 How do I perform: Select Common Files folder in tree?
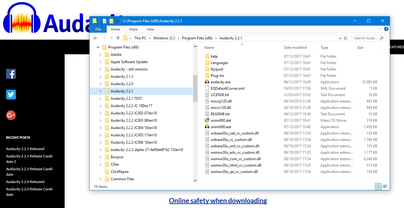click(x=122, y=179)
